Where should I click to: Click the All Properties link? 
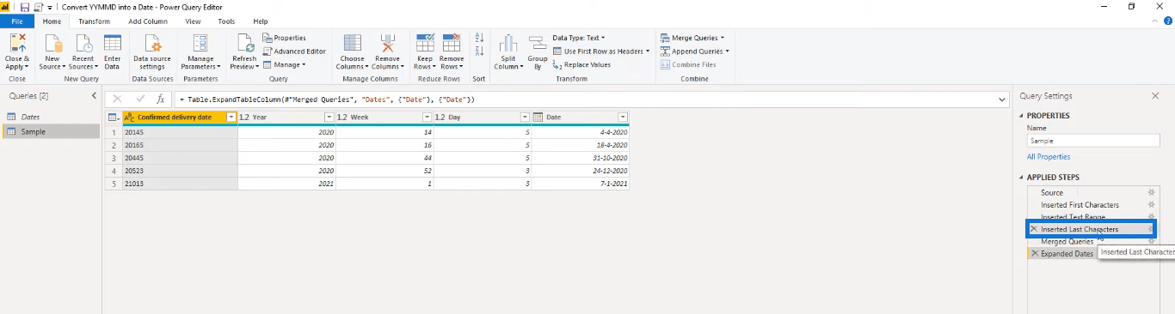tap(1049, 157)
